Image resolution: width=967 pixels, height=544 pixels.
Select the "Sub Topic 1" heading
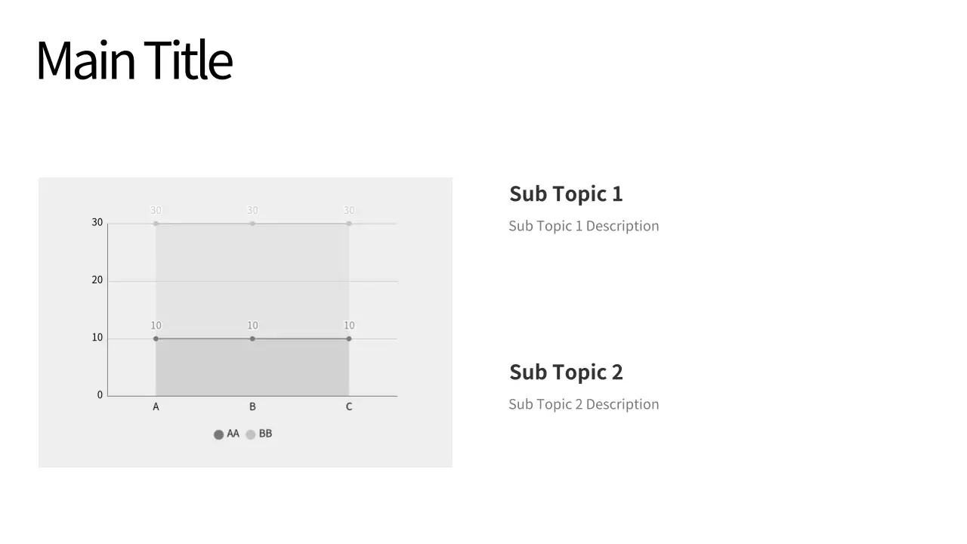[x=566, y=193]
